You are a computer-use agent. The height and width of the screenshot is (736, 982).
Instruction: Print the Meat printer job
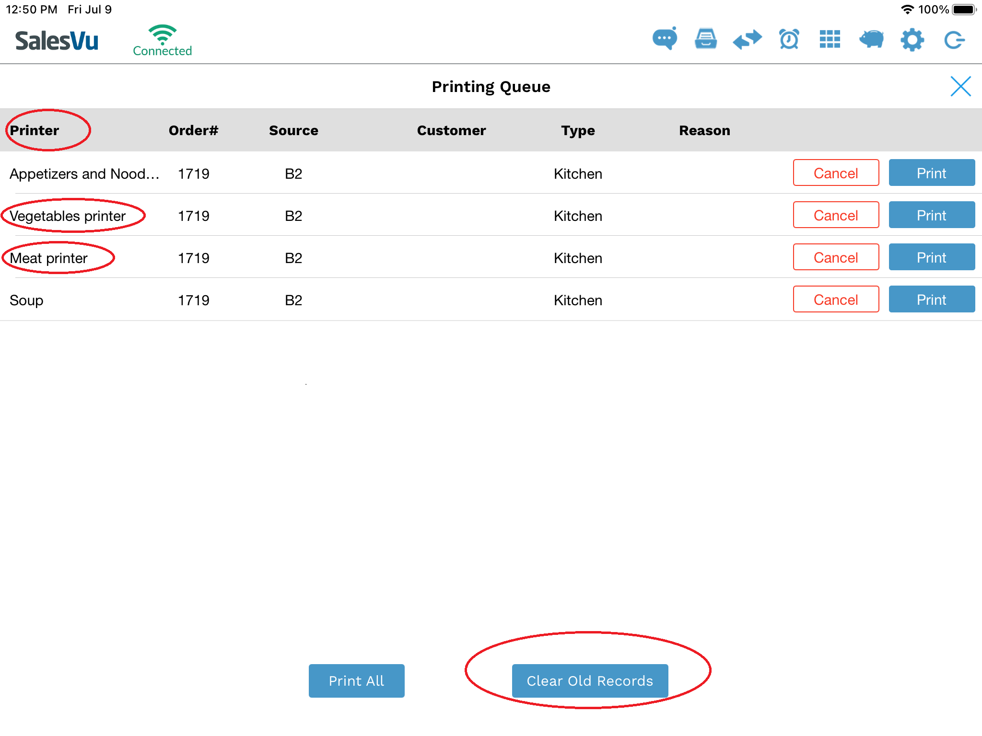click(931, 257)
